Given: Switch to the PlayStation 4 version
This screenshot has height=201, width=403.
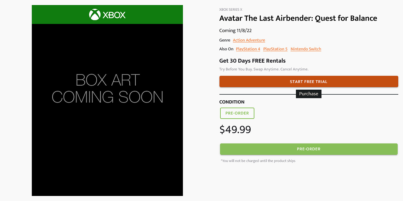Looking at the screenshot, I should coord(248,49).
